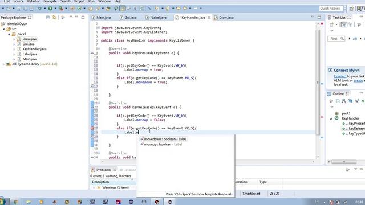The width and height of the screenshot is (365, 205).
Task: Click the Eclipse icon in the taskbar
Action: [131, 202]
